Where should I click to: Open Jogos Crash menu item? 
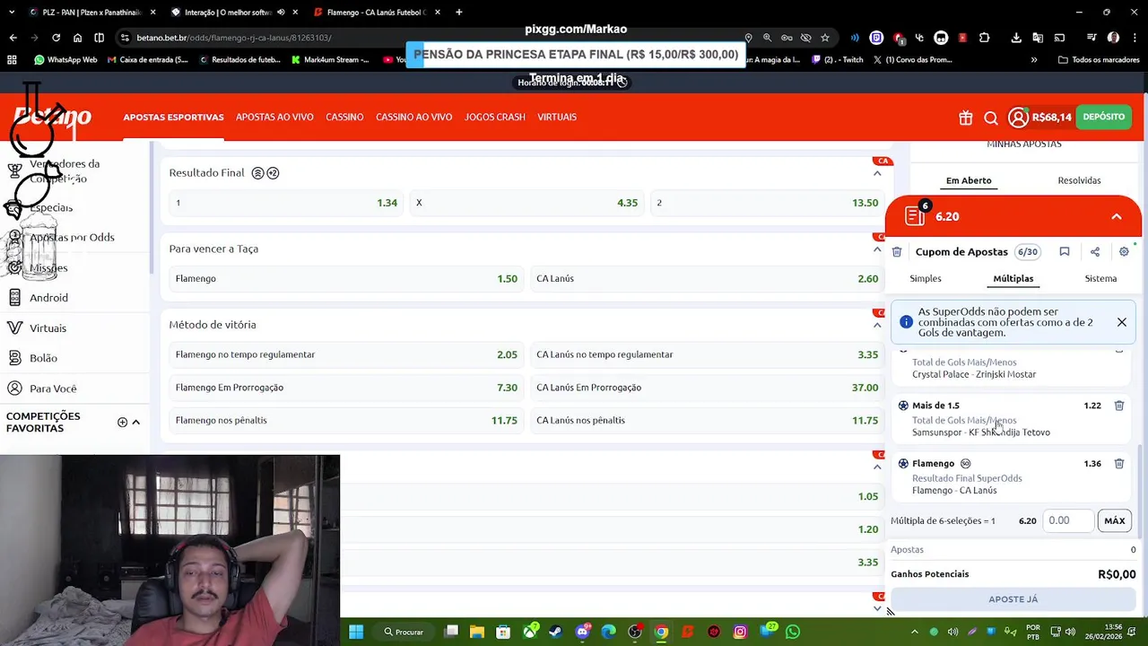pyautogui.click(x=495, y=118)
